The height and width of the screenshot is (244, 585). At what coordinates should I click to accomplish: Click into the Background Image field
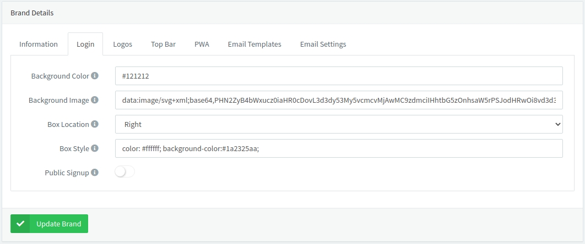coord(339,100)
